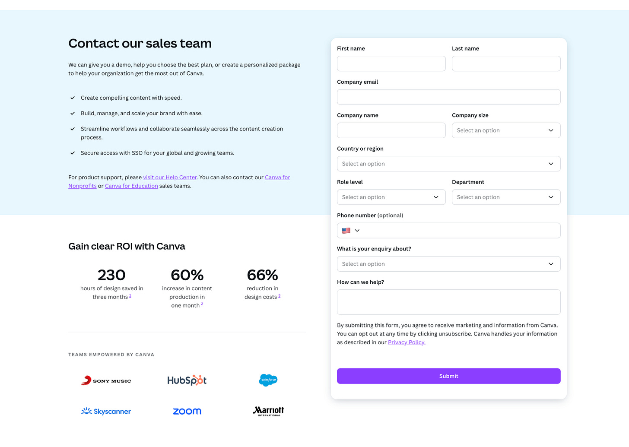
Task: Submit the contact sales form
Action: (x=448, y=376)
